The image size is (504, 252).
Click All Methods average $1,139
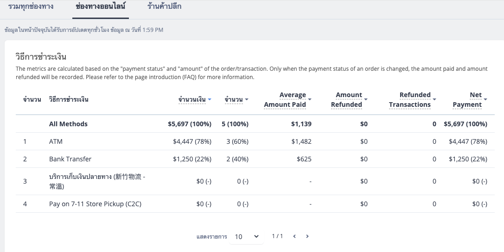[x=301, y=124]
